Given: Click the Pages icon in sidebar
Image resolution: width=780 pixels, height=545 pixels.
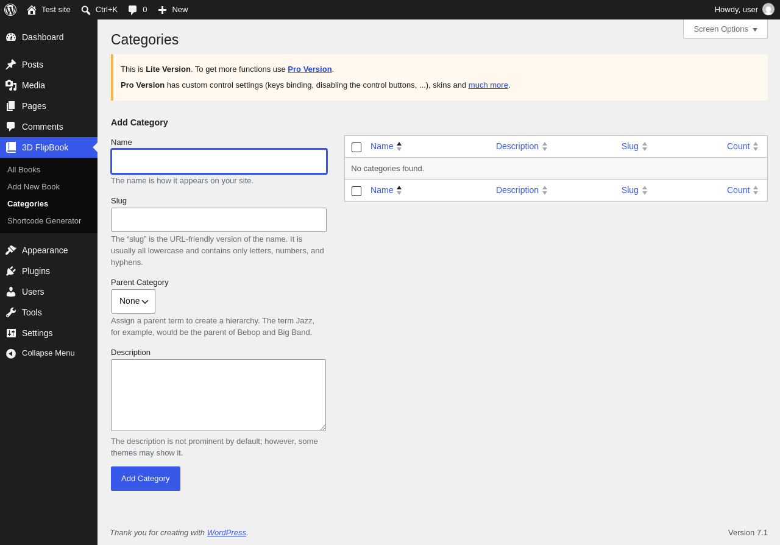Looking at the screenshot, I should tap(11, 106).
